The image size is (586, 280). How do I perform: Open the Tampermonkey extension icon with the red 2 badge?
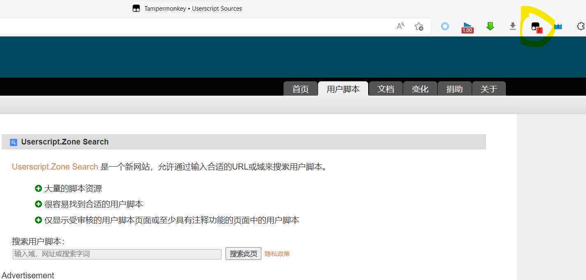pyautogui.click(x=536, y=27)
